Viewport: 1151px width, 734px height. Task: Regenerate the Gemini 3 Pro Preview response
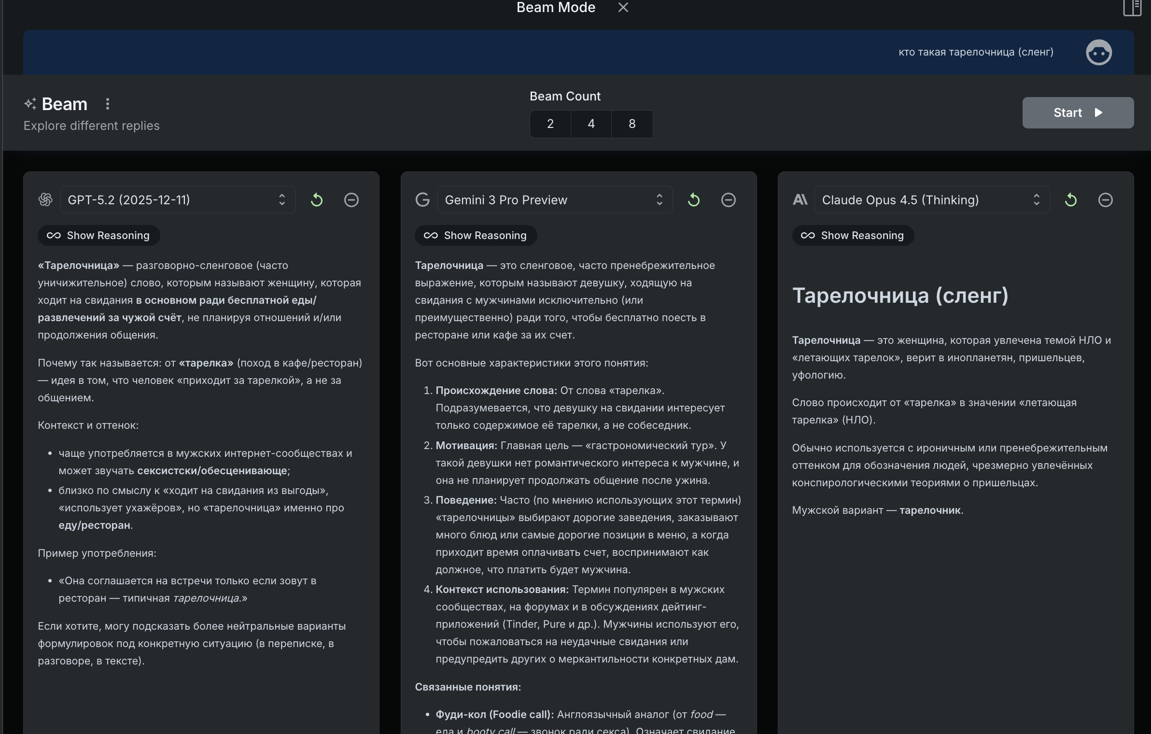tap(694, 200)
